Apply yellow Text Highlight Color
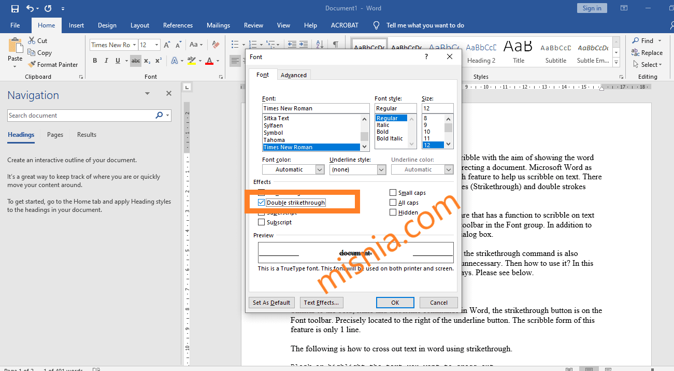Viewport: 674px width, 371px height. 191,61
